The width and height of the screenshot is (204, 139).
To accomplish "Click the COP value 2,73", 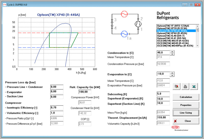I will click(85, 124).
